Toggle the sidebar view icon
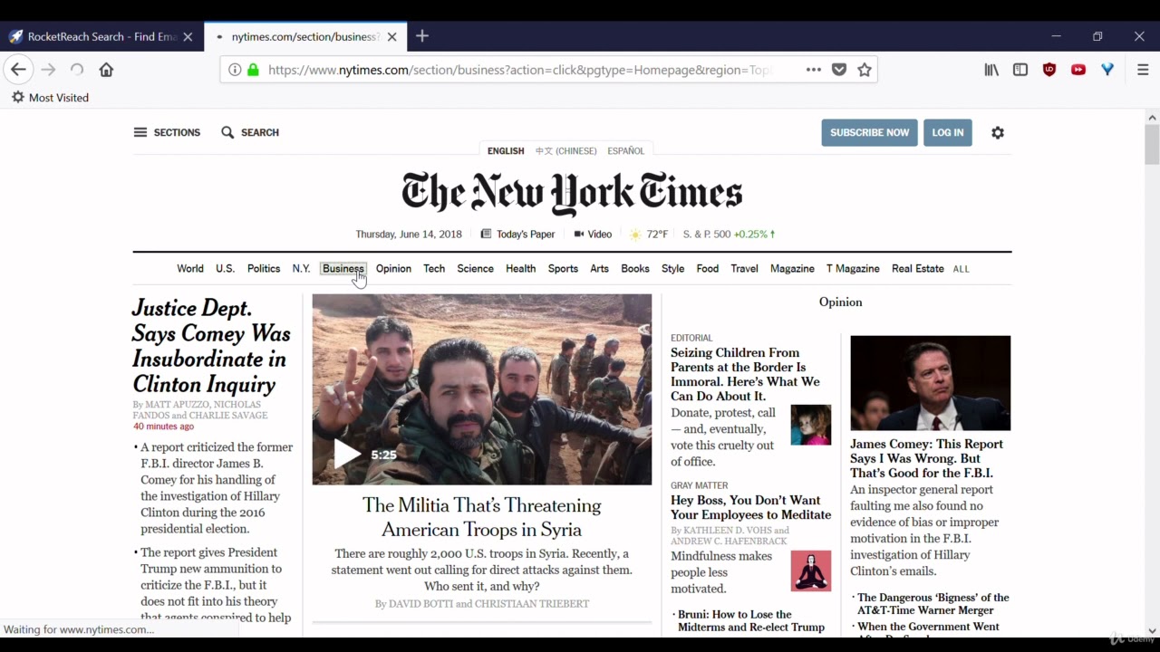This screenshot has width=1160, height=652. pos(1020,70)
